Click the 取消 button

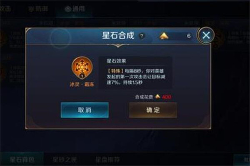pos(85,110)
